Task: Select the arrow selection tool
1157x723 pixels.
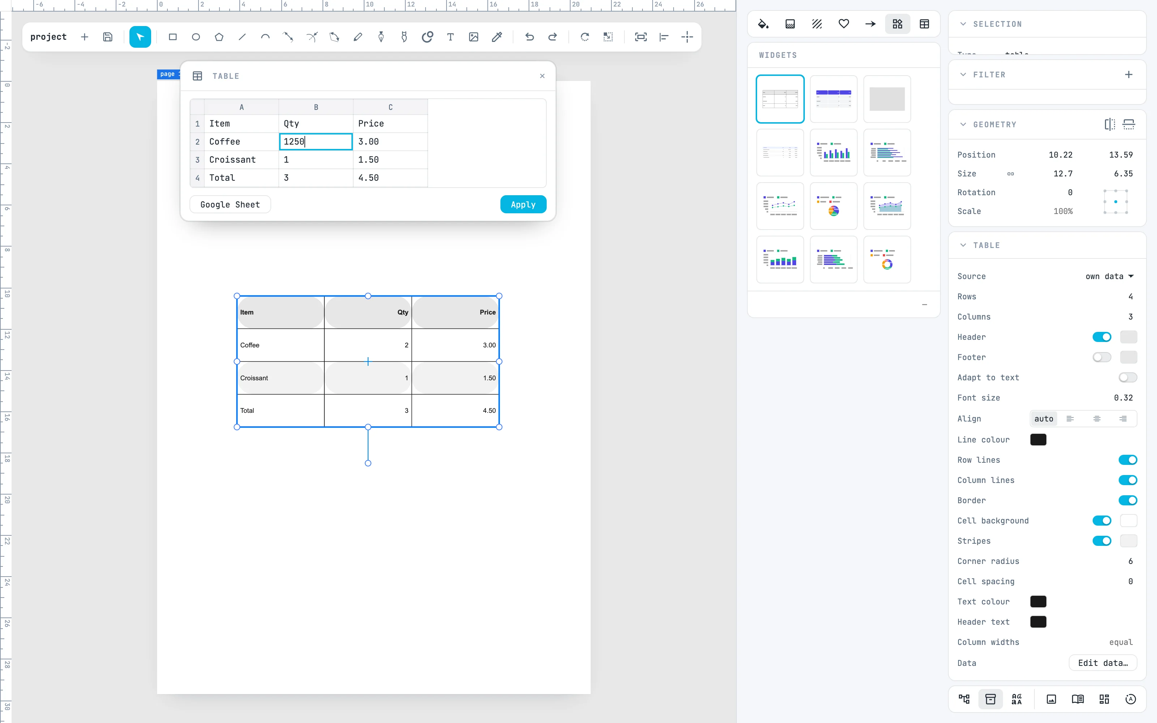Action: point(140,37)
